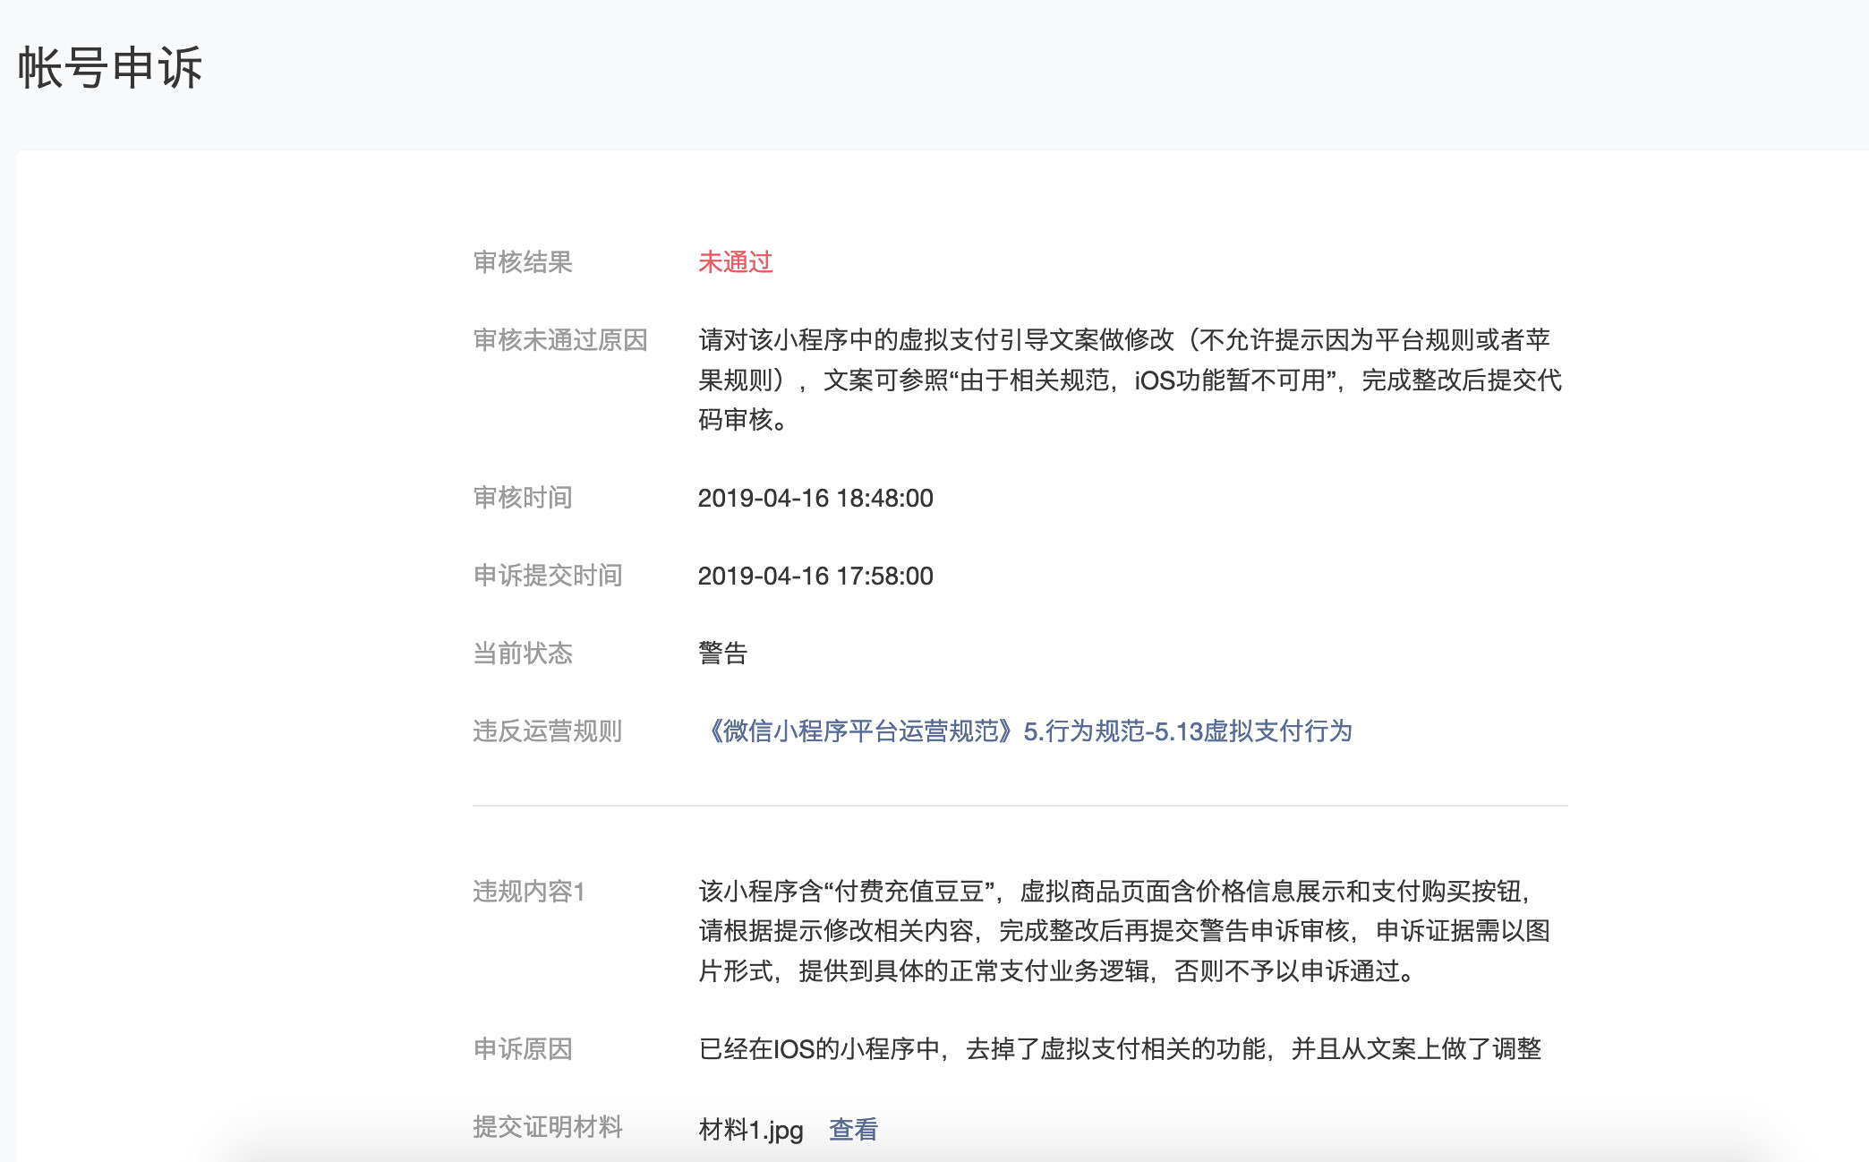Viewport: 1869px width, 1162px height.
Task: Select the submit time 2019-04-16 17:58:00
Action: tap(815, 576)
